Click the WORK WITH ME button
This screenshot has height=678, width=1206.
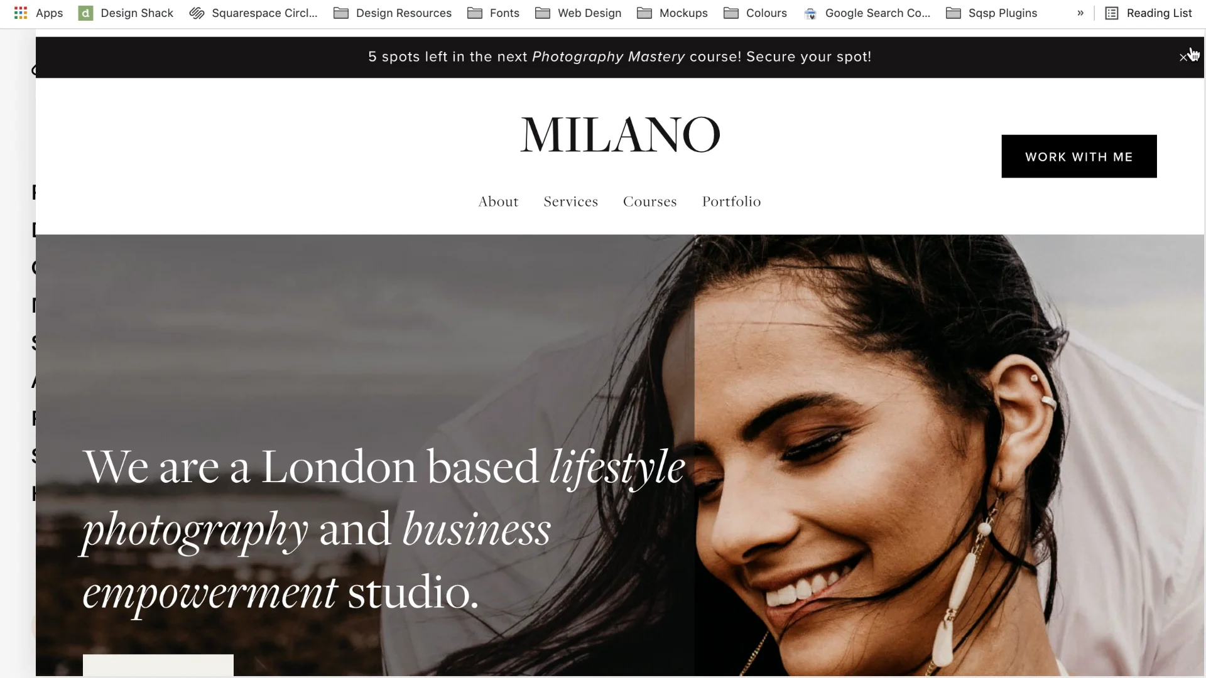click(x=1078, y=156)
